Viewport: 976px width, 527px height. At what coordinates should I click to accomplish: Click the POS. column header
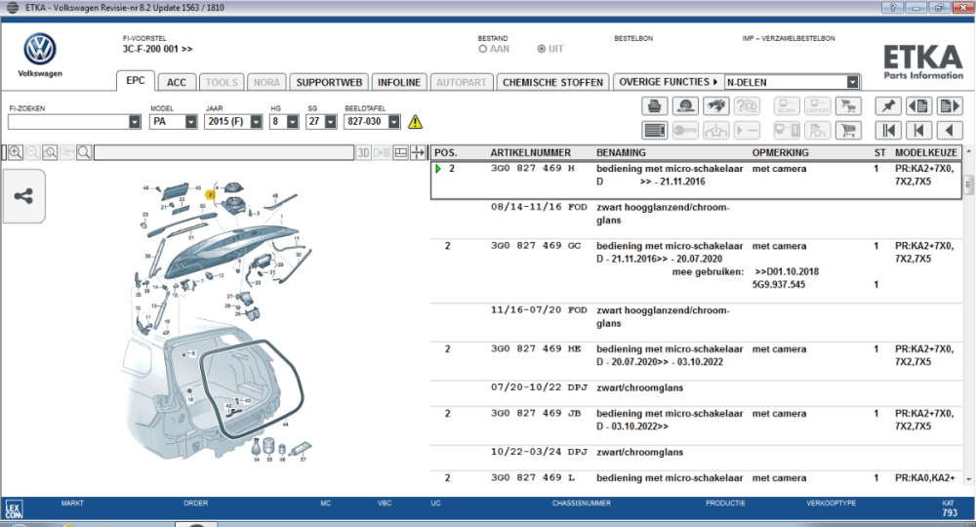click(x=446, y=152)
